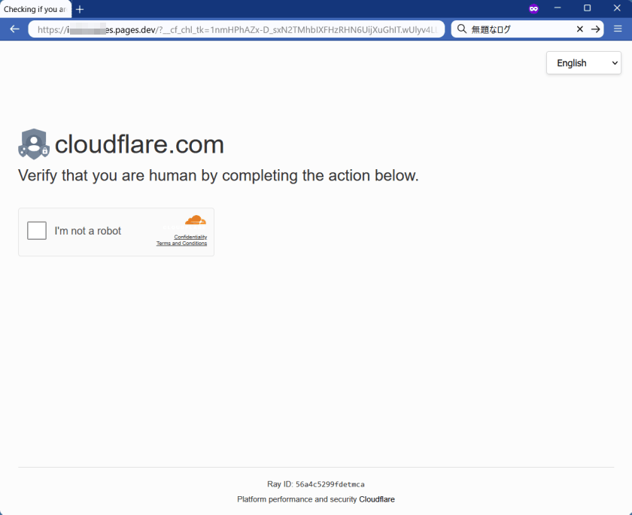
Task: Click the browser back arrow
Action: click(x=14, y=29)
